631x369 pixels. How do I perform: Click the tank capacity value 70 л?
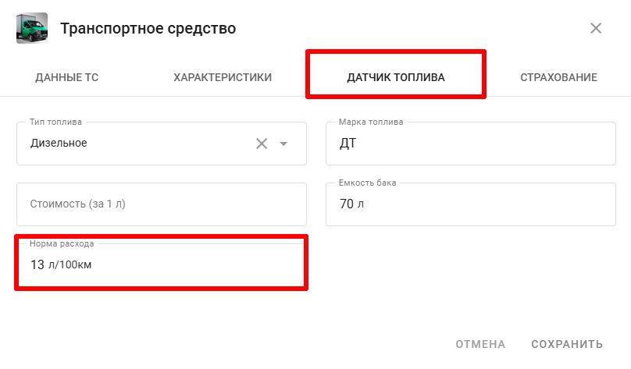coord(352,204)
